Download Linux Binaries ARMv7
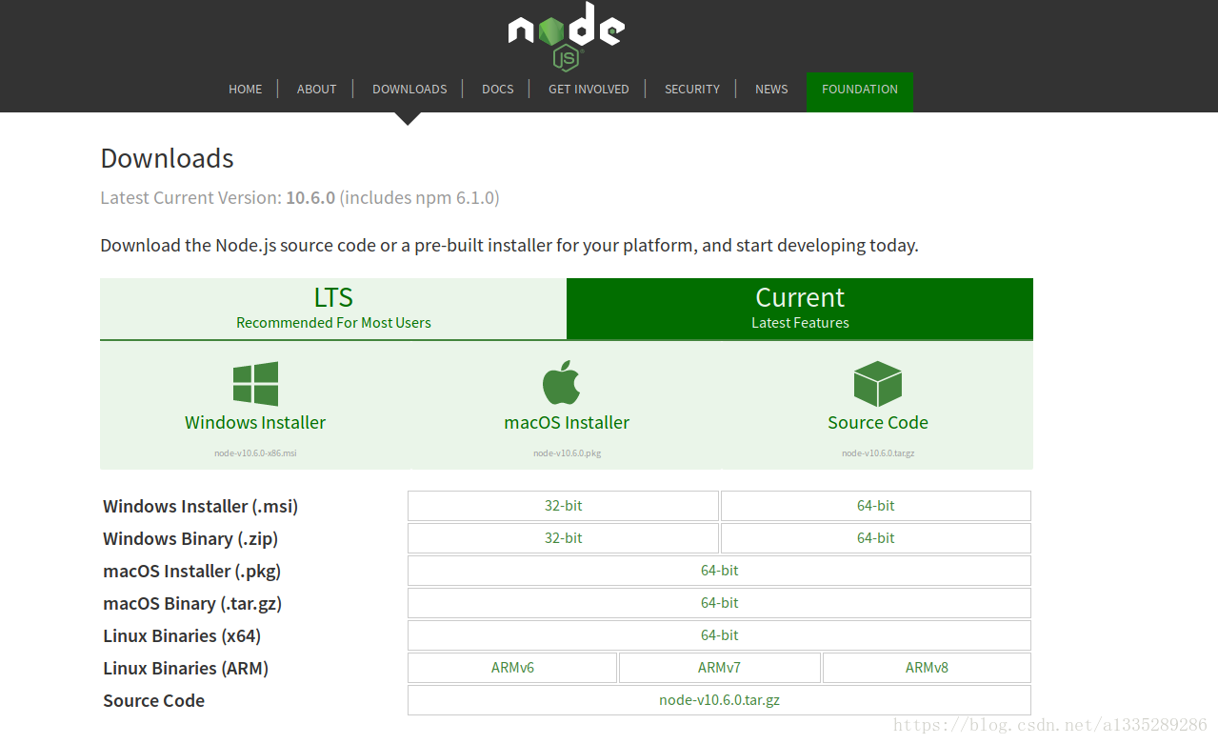The height and width of the screenshot is (744, 1218). tap(719, 668)
